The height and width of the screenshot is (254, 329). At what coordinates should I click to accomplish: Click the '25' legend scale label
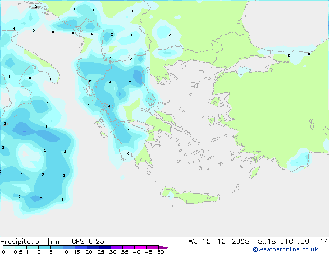coord(101,252)
